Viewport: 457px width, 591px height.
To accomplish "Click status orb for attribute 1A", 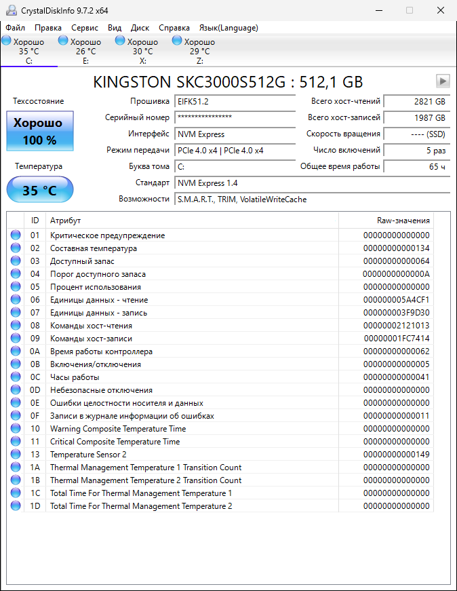I will point(16,468).
